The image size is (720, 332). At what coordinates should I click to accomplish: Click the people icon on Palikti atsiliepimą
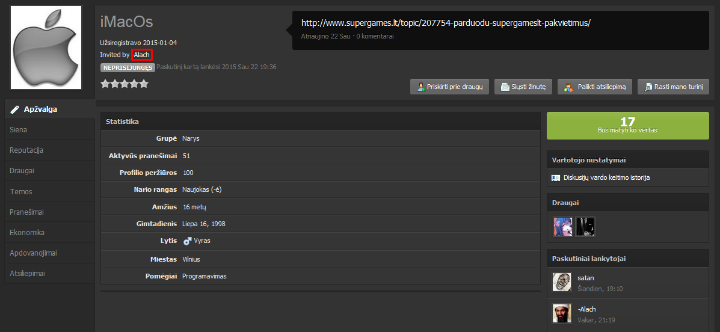point(568,87)
